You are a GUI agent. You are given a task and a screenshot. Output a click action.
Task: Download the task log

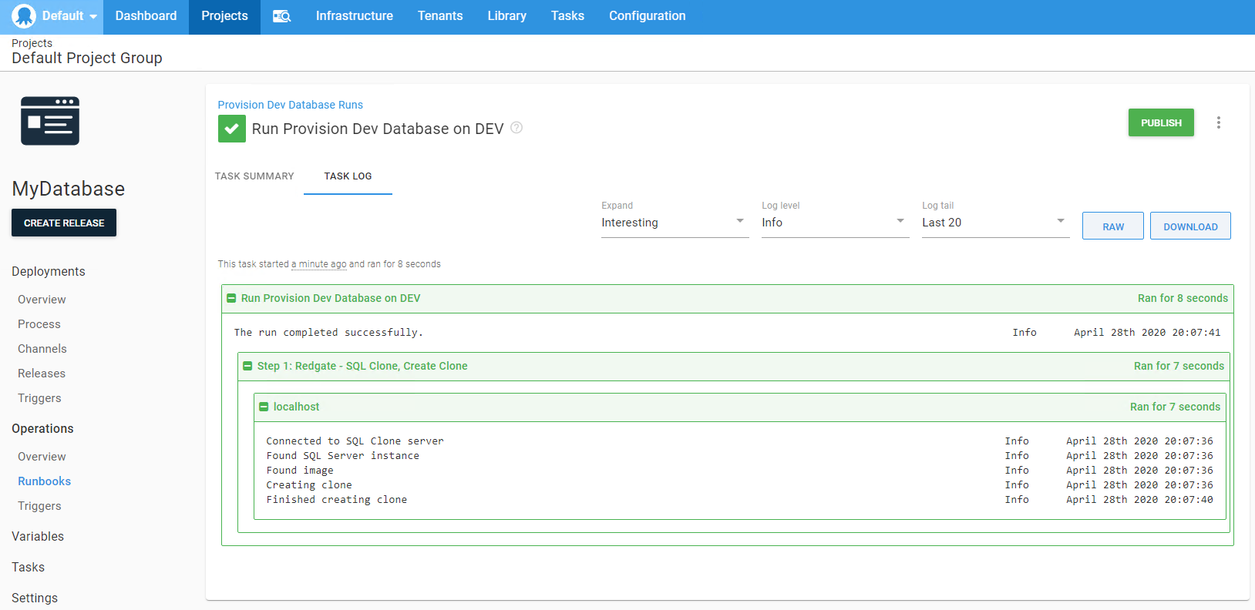tap(1189, 226)
